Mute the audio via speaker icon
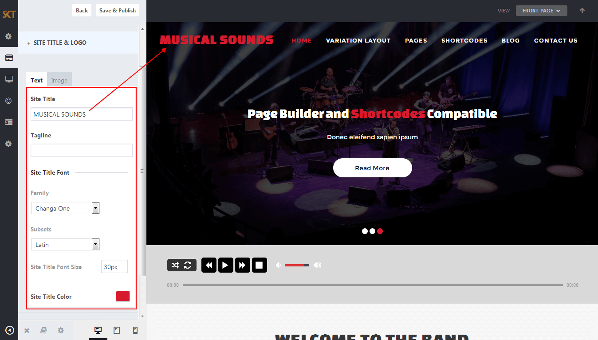 point(278,265)
